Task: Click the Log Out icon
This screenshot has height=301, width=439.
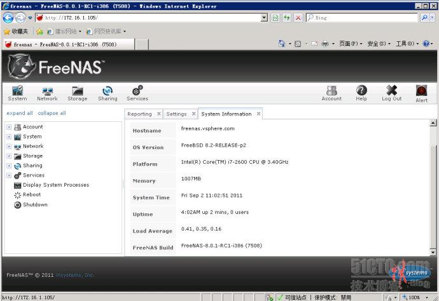Action: [x=392, y=93]
